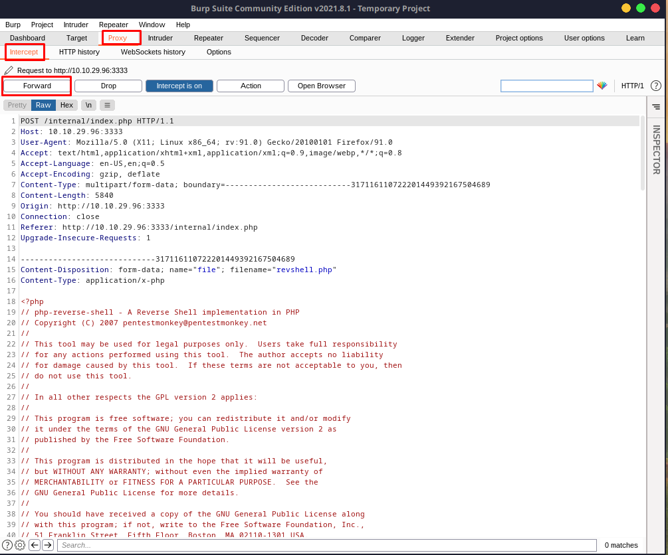Open the Repeater menu in menu bar
The width and height of the screenshot is (668, 555).
[x=113, y=25]
